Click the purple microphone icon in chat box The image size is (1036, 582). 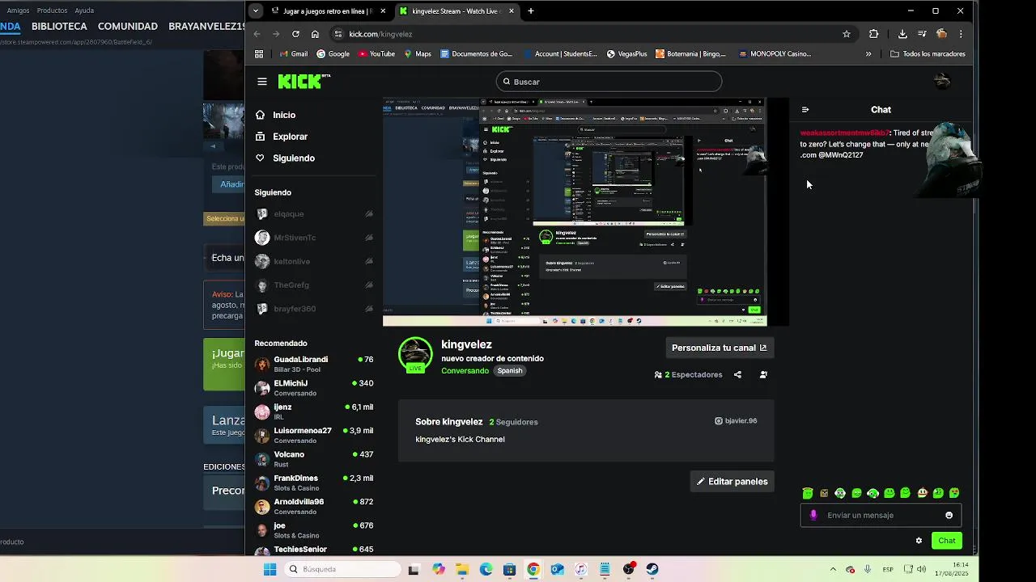[x=813, y=515]
